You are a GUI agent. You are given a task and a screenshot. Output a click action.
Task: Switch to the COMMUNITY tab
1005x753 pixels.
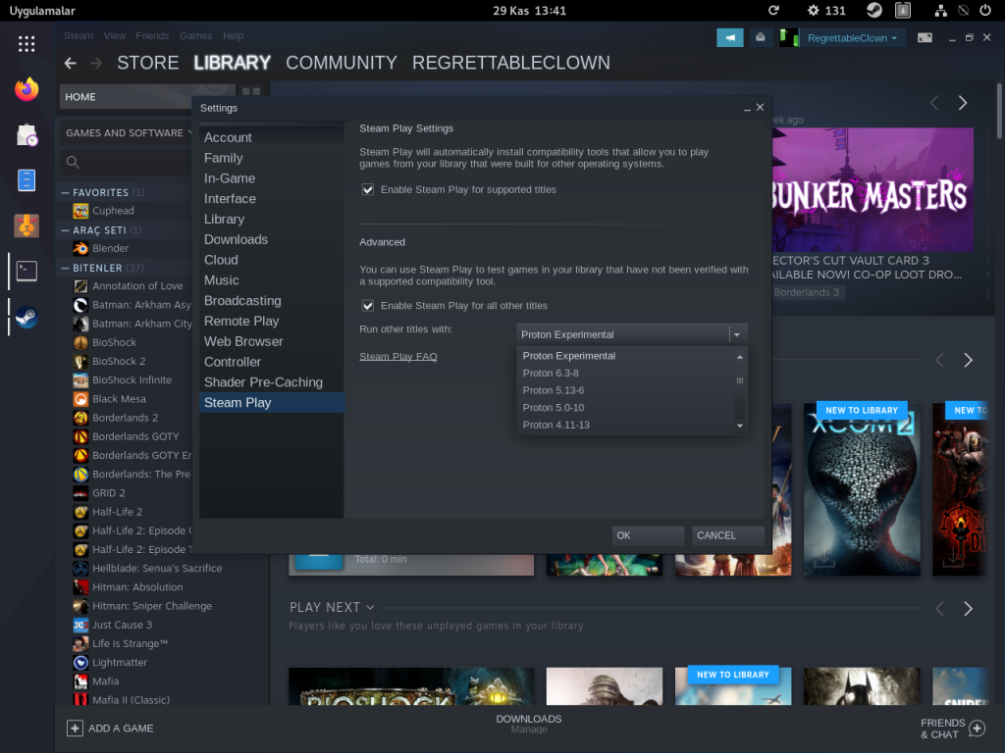click(342, 63)
